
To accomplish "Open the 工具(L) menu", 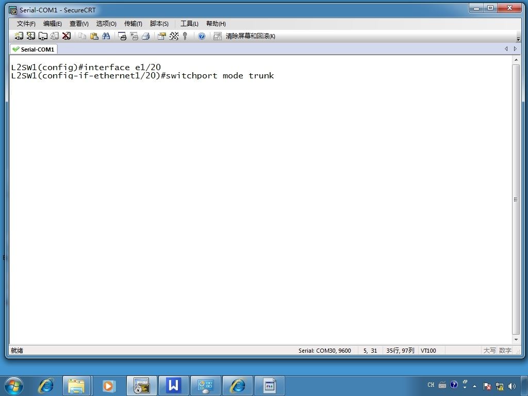I will click(x=189, y=24).
